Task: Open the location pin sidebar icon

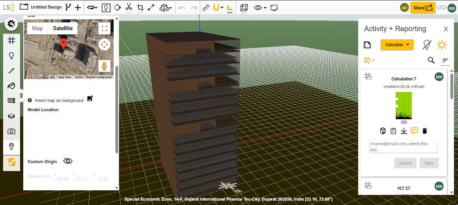Action: pyautogui.click(x=11, y=146)
